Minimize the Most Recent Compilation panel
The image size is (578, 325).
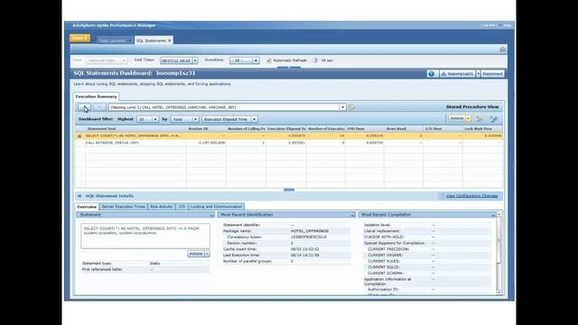[x=493, y=215]
